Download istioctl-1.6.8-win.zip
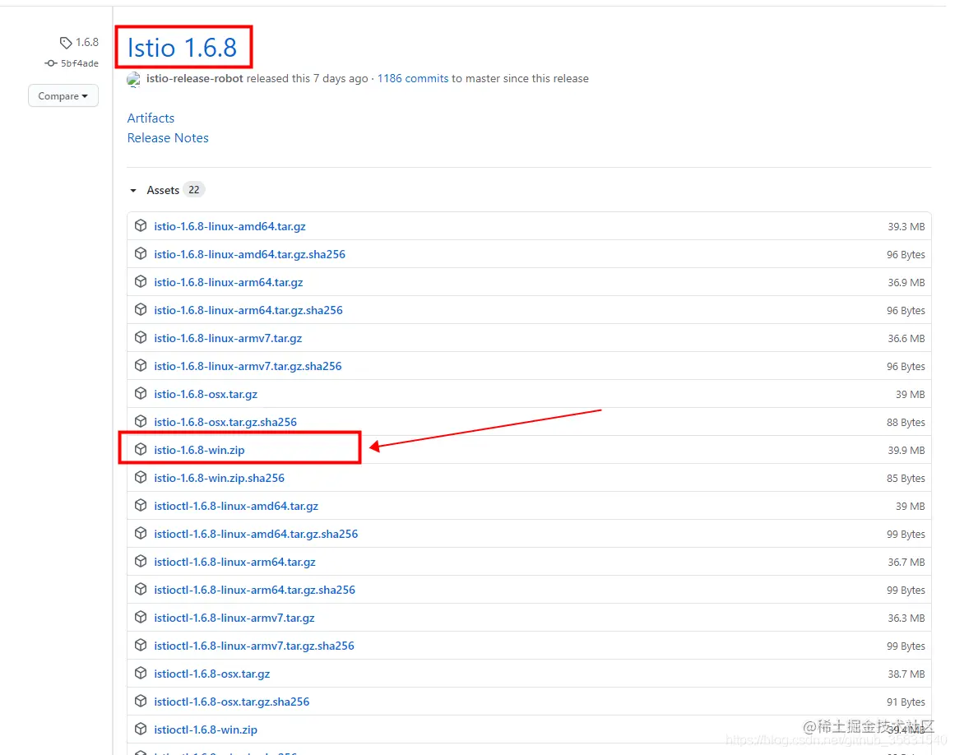The height and width of the screenshot is (755, 955). [206, 730]
